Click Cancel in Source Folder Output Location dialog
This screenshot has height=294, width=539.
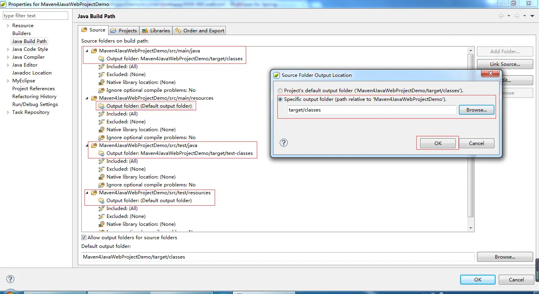[x=477, y=143]
